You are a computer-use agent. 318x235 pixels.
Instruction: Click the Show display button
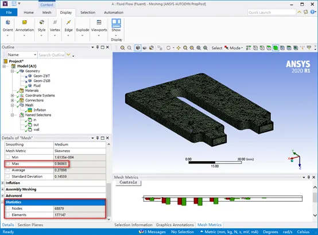(116, 28)
